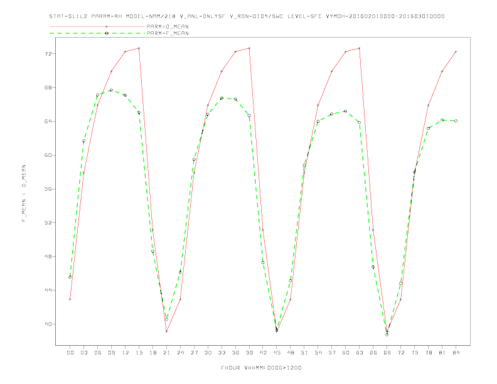
Task: Click the y-axis title F_MEAN | O_MEAN
Action: coord(24,193)
